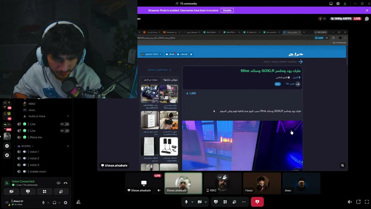Click the 1440p 60FPS stream quality badge
Viewport: 371px width, 209px height.
[341, 19]
